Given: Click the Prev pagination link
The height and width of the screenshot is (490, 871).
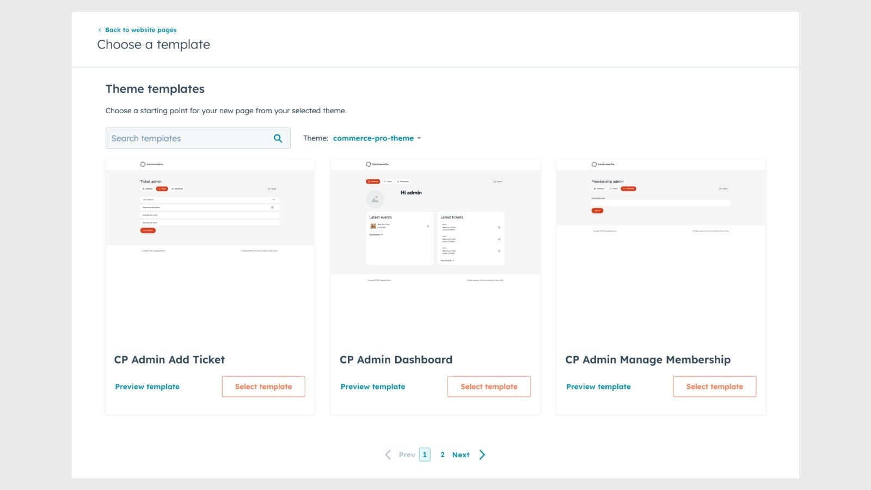Looking at the screenshot, I should 407,455.
